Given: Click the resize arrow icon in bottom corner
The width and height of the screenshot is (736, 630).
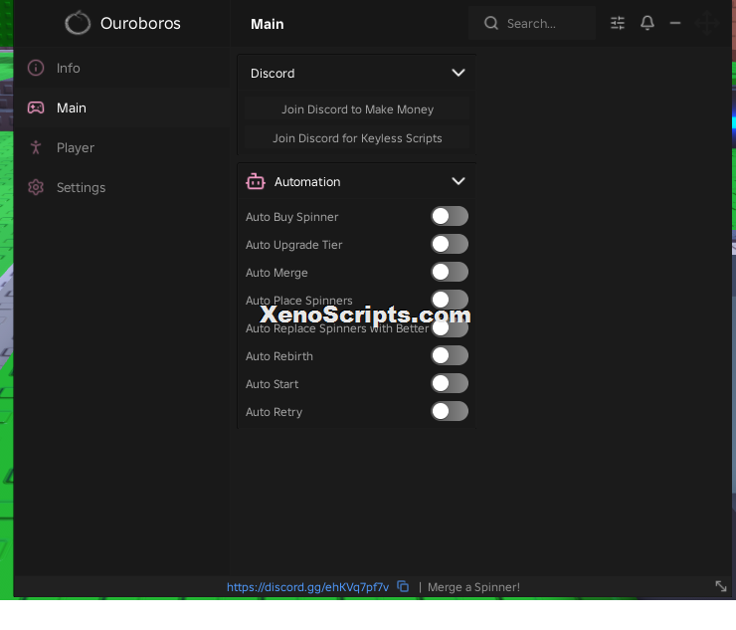Looking at the screenshot, I should tap(720, 586).
